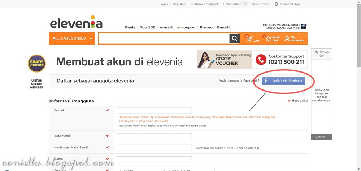This screenshot has height=171, width=361.
Task: Open the Top 100 menu
Action: (x=147, y=27)
